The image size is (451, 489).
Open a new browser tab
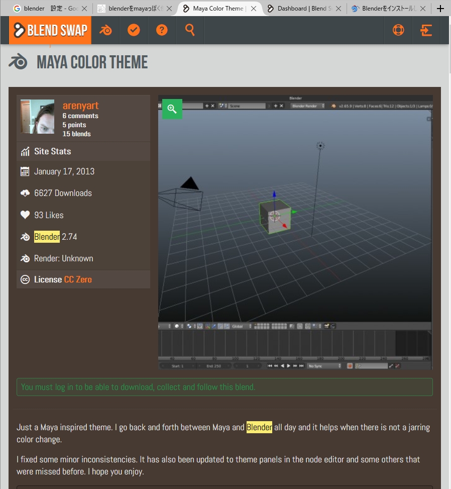(x=440, y=9)
